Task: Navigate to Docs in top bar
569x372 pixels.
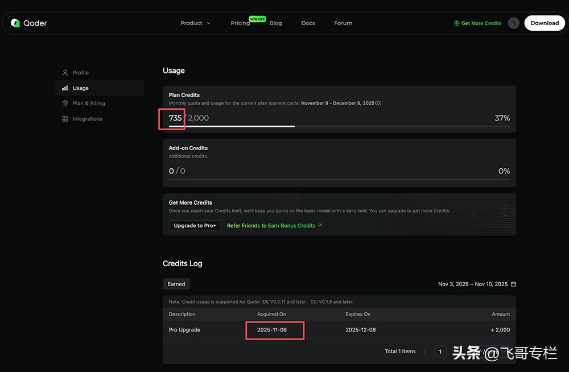Action: (308, 23)
